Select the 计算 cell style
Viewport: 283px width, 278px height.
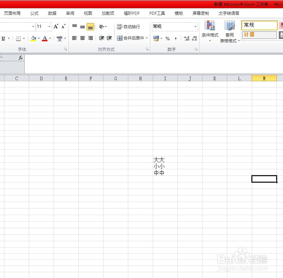pos(259,35)
